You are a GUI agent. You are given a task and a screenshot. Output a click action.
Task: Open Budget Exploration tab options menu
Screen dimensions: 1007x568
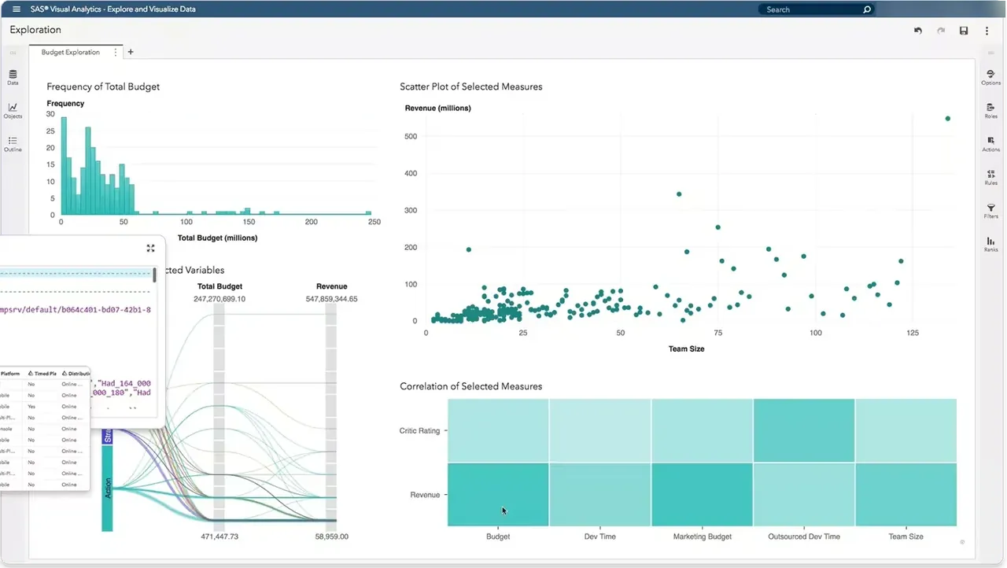[116, 52]
